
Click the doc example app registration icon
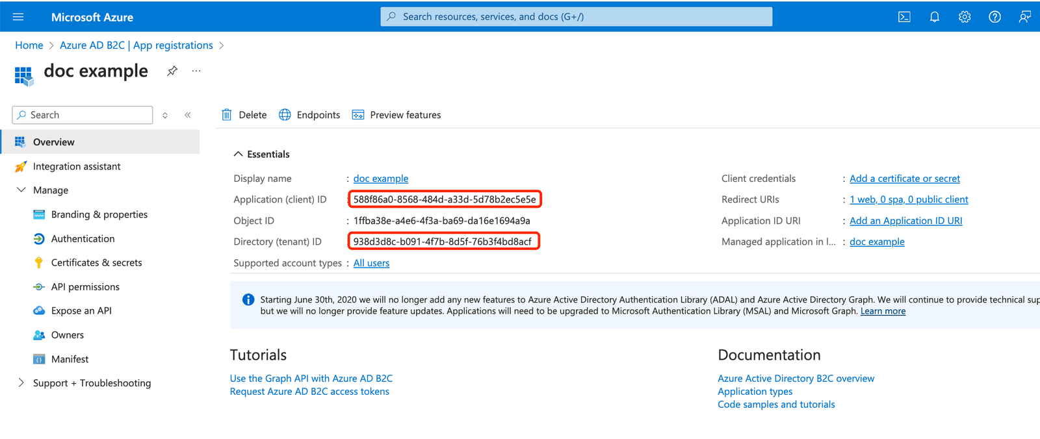tap(23, 76)
